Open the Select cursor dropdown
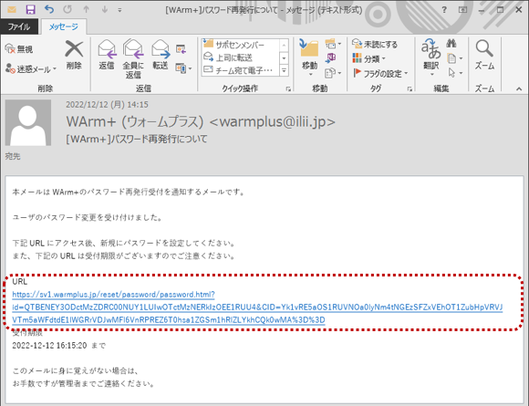 tap(454, 73)
